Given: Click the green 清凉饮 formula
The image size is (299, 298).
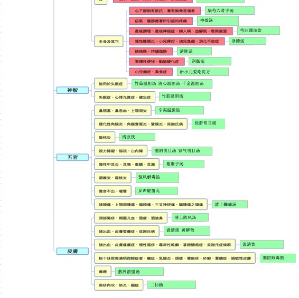Looking at the screenshot, I should coord(137,137).
